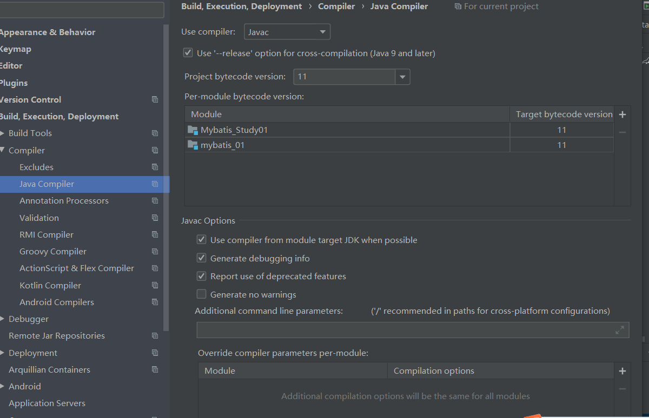Click the per-project icon beside Compiler

point(155,150)
